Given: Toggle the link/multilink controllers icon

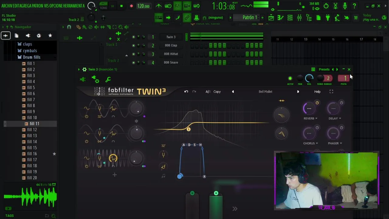Looking at the screenshot, I should point(187,18).
